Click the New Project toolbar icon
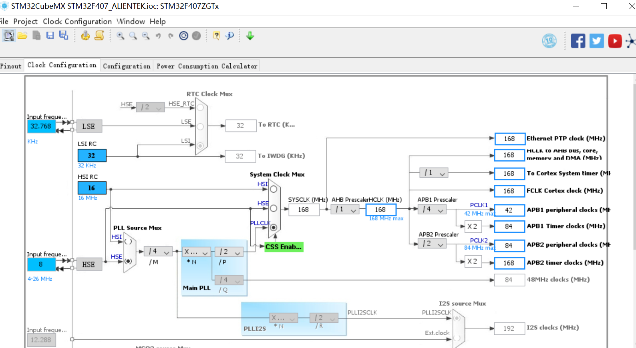 [9, 36]
